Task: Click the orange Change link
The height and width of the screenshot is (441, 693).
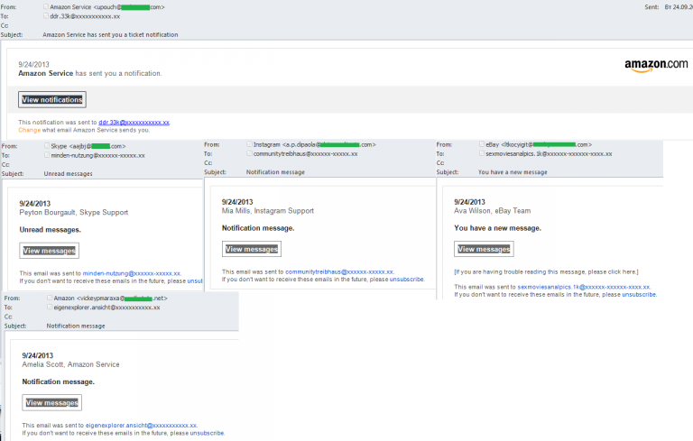Action: 30,130
